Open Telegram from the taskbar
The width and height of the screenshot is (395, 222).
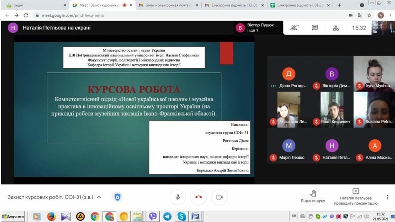(x=167, y=216)
